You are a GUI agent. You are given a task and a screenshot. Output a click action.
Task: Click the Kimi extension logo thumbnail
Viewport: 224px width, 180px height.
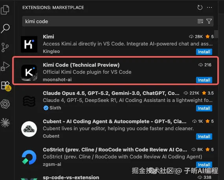[x=29, y=44]
